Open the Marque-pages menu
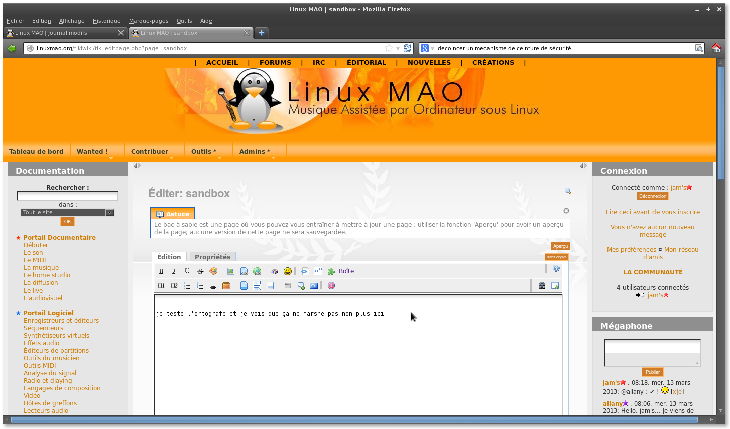730x429 pixels. point(149,21)
